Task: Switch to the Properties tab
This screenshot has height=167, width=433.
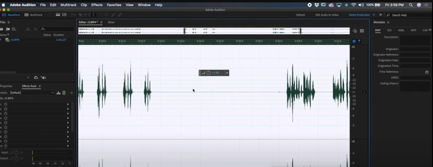Action: (x=6, y=86)
